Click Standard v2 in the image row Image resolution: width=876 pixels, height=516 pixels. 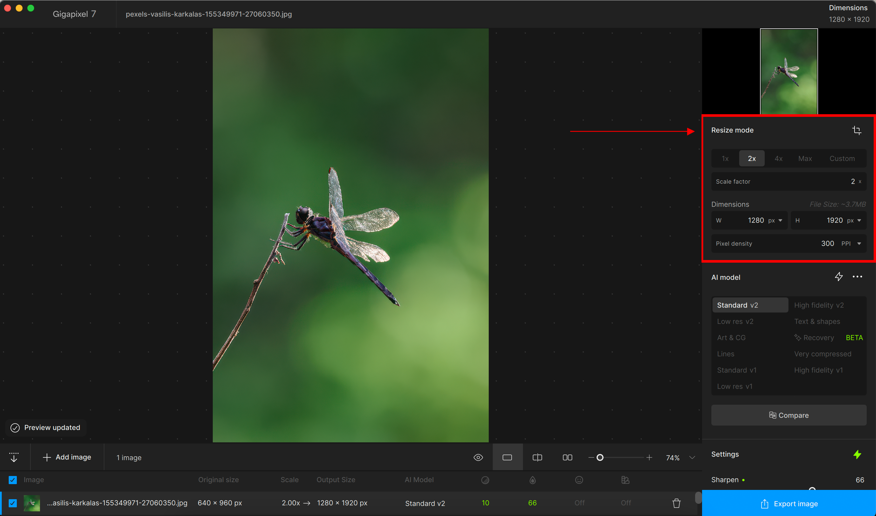pos(425,504)
